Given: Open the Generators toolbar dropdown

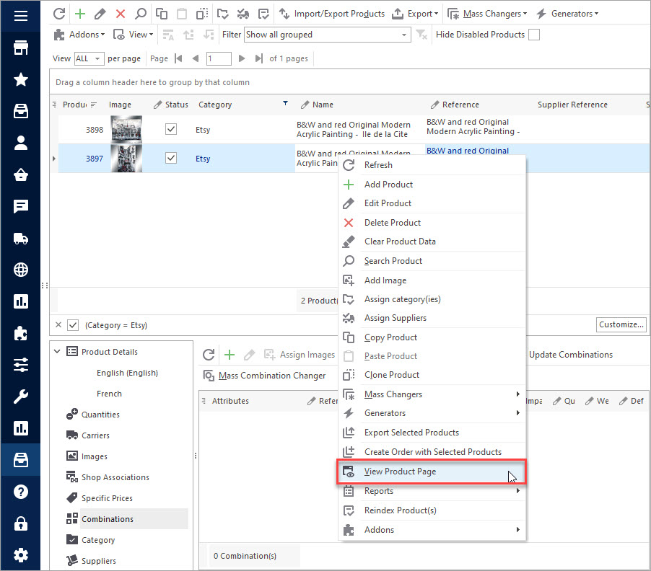Looking at the screenshot, I should point(567,14).
